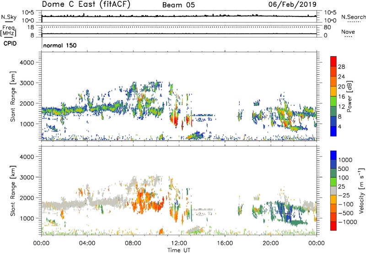Click the '08:00' time tick label
Screen dimensions: 366x253
tap(133, 243)
